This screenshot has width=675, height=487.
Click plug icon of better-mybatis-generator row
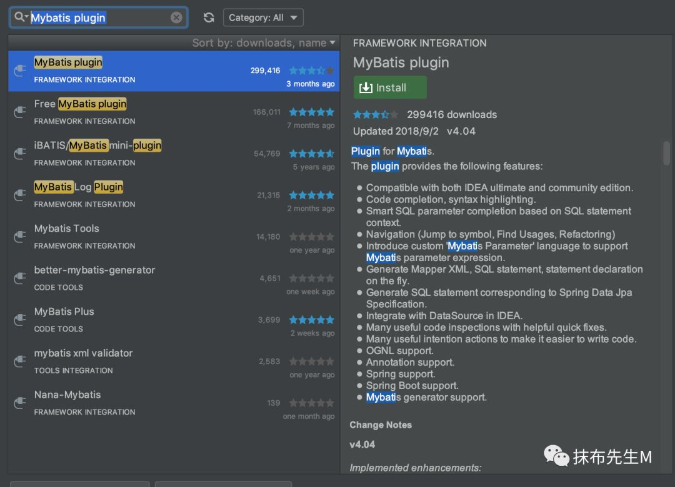[x=20, y=278]
